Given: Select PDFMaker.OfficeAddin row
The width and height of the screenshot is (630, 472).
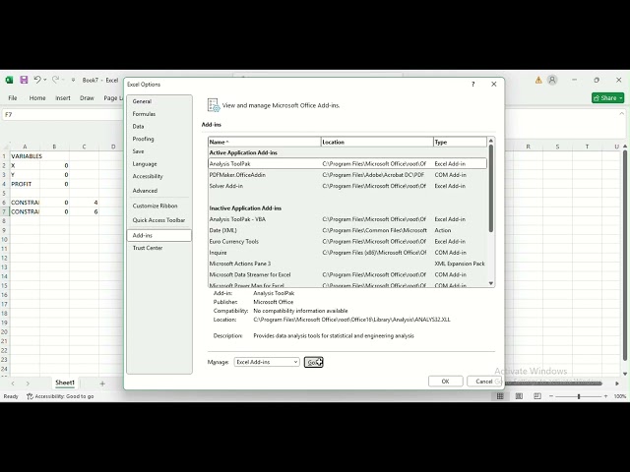Looking at the screenshot, I should click(347, 175).
